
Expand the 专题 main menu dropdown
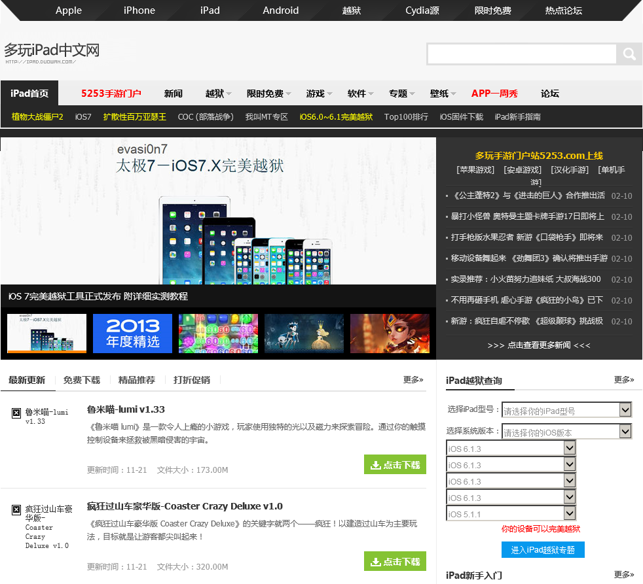pyautogui.click(x=402, y=94)
